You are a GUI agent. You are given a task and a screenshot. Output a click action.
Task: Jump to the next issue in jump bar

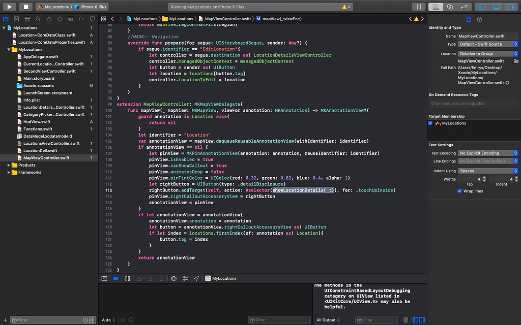pos(422,19)
